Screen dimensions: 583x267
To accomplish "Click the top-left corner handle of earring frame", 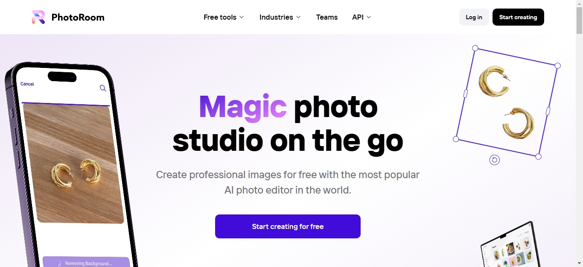I will coord(475,48).
